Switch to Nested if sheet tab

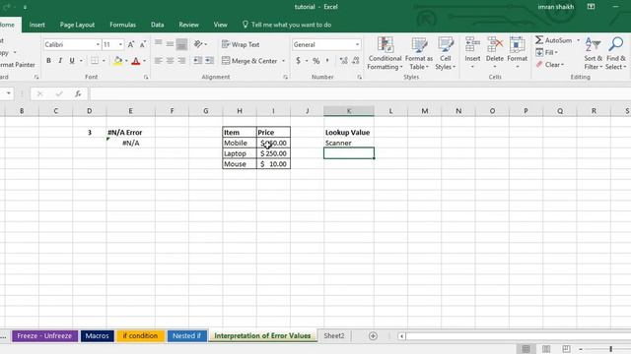186,336
